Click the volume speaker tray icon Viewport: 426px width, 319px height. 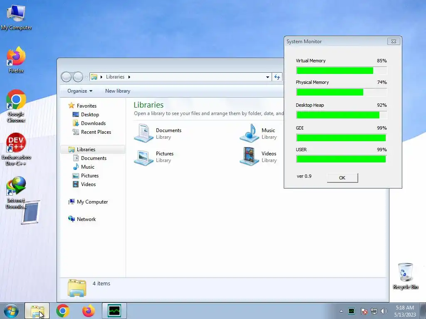tap(384, 311)
